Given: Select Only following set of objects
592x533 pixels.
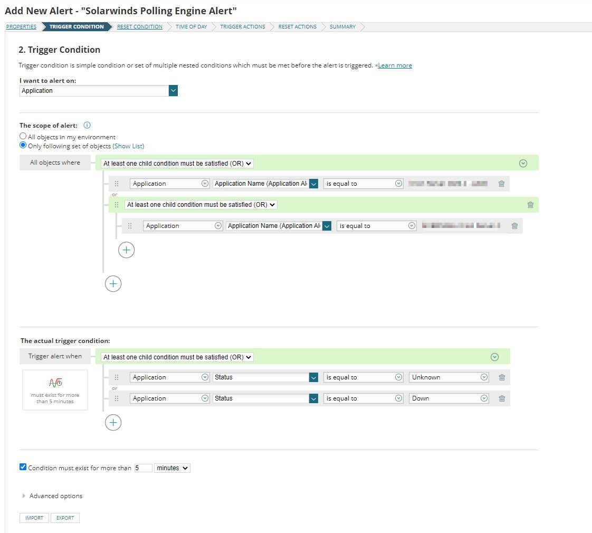Looking at the screenshot, I should click(x=23, y=146).
